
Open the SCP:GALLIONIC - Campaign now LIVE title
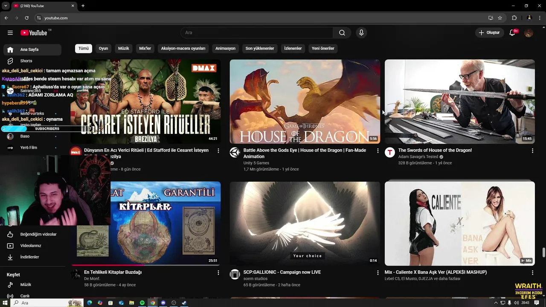point(282,272)
